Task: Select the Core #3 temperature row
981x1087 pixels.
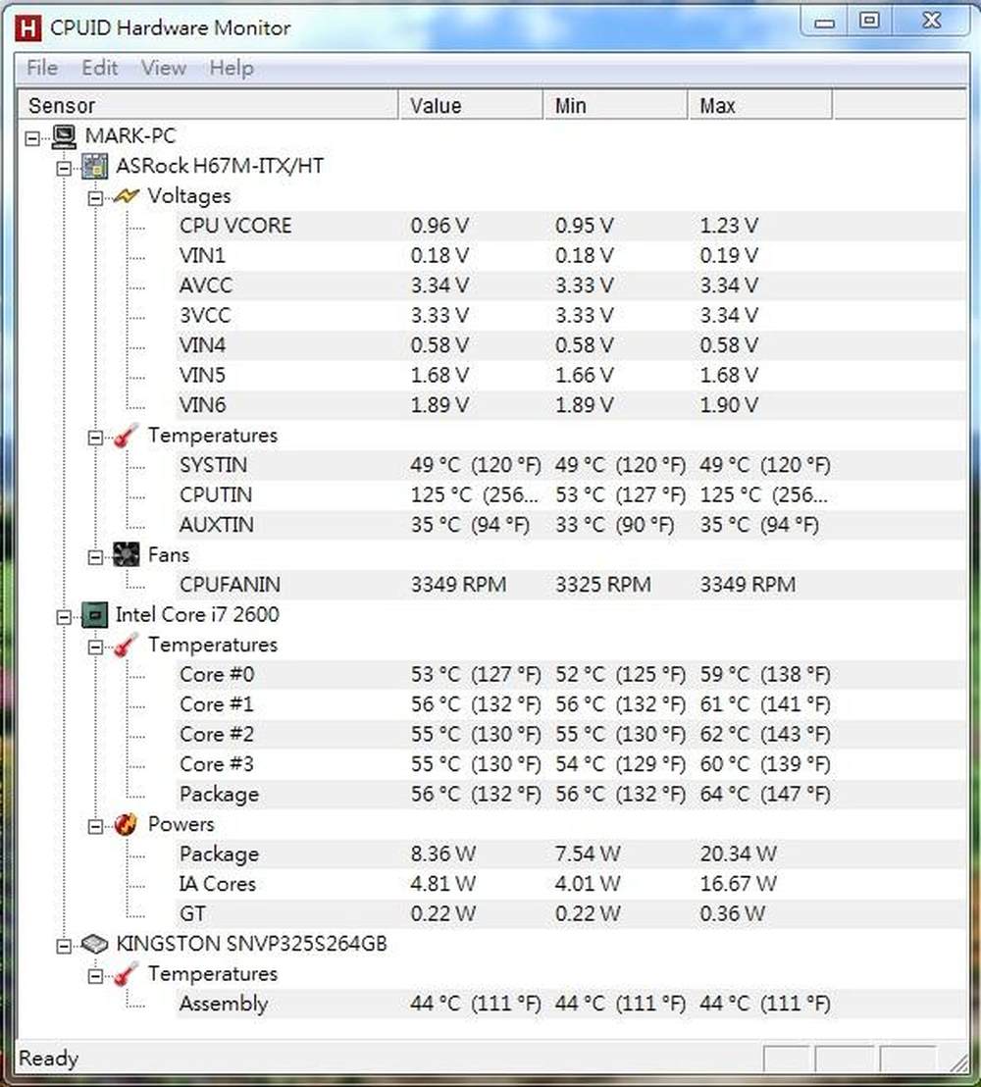Action: click(x=571, y=764)
